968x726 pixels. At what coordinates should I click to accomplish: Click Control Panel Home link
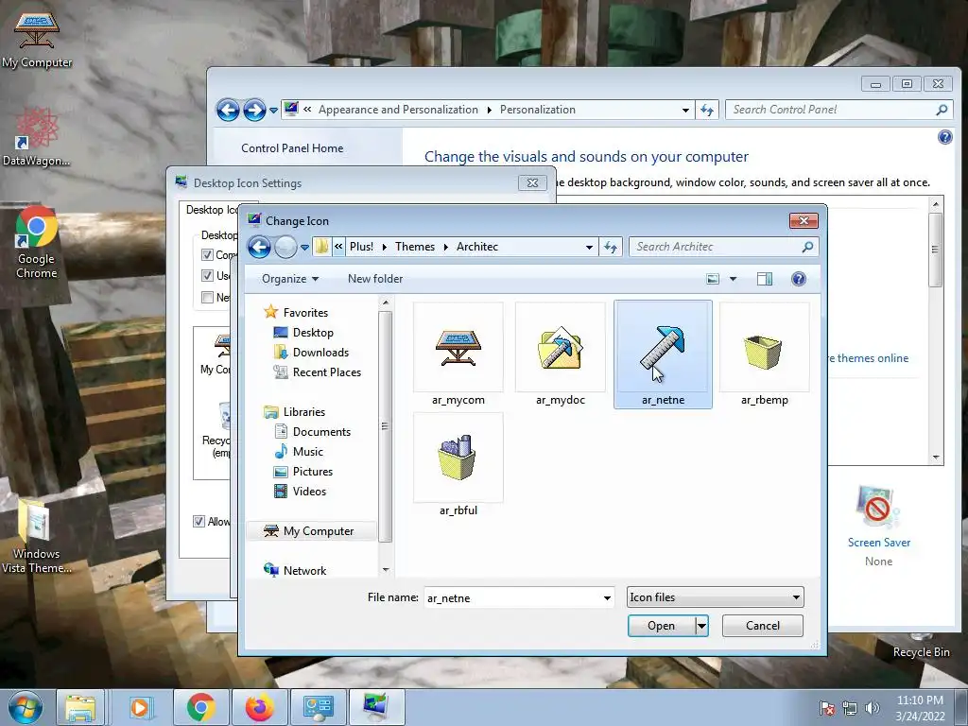292,148
